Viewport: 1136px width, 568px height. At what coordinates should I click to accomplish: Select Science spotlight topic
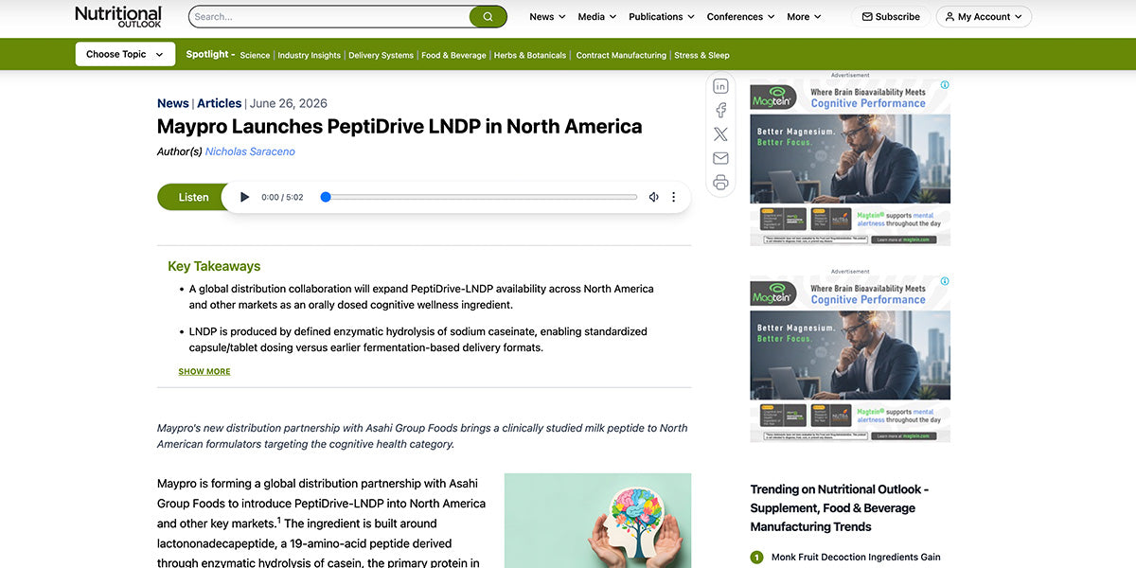(255, 55)
